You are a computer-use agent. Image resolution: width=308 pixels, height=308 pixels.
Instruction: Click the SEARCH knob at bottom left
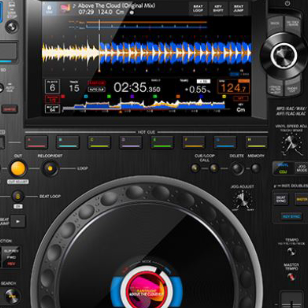click(12, 296)
